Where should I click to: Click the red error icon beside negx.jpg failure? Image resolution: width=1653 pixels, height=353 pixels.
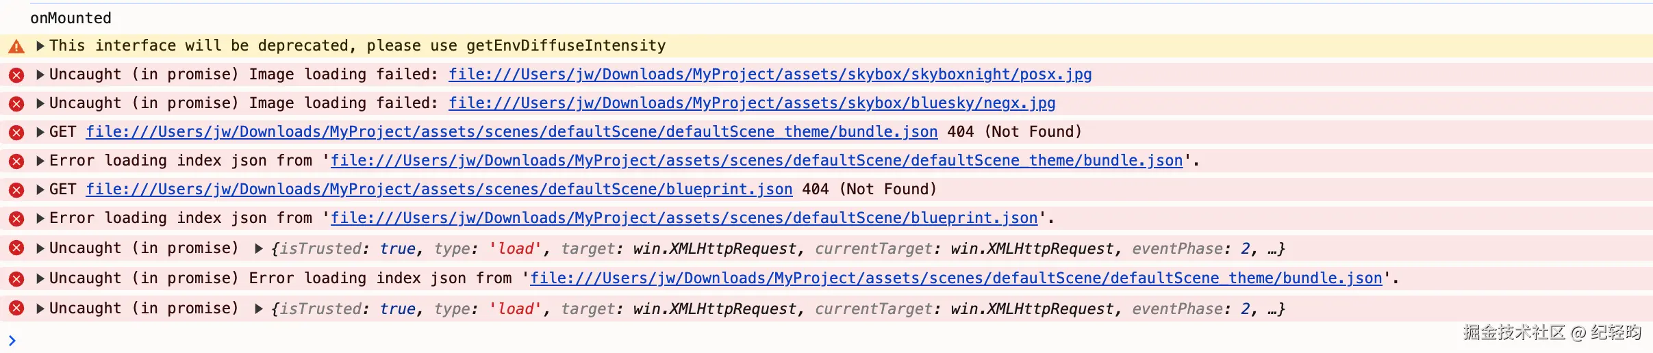click(x=16, y=104)
